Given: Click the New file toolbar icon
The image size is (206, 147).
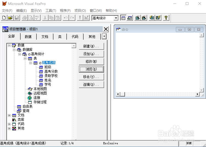Looking at the screenshot, I should coord(4,18).
